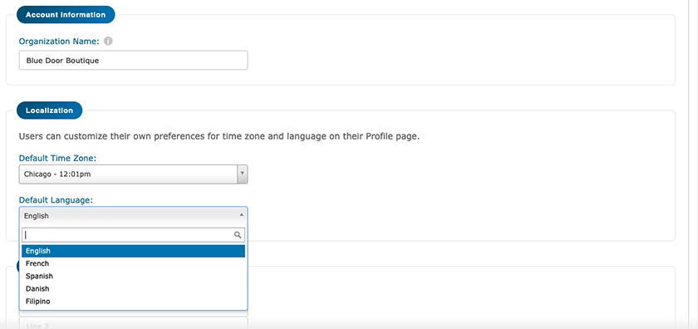Click the Time Zone dropdown arrow
This screenshot has width=698, height=329.
242,174
